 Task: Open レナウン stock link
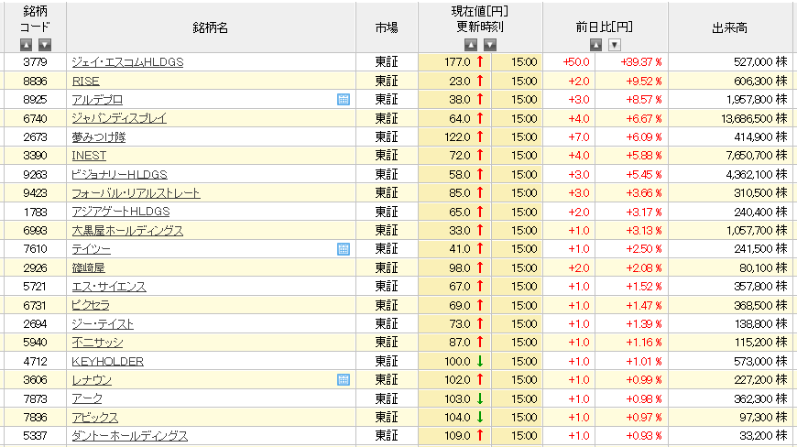[x=92, y=380]
